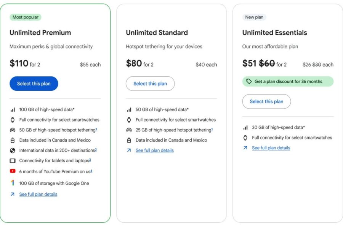Click Premium plan smartwatch icon
The width and height of the screenshot is (343, 228).
coord(13,120)
